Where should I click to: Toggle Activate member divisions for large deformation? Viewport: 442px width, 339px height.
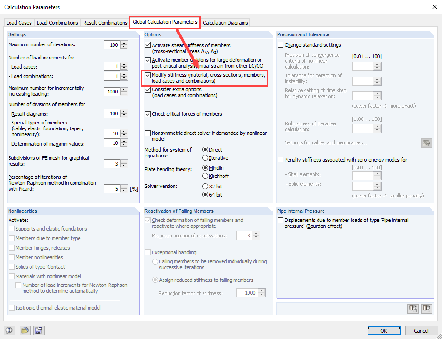pyautogui.click(x=148, y=60)
